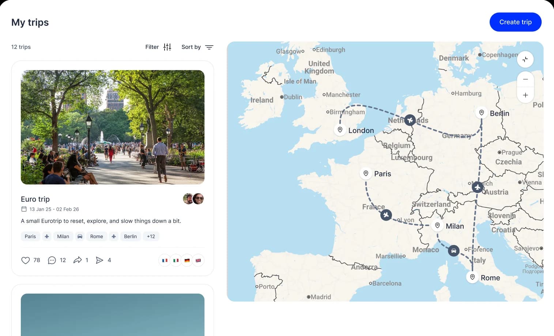Click the Madrid label on the map
Image resolution: width=554 pixels, height=336 pixels.
[321, 297]
